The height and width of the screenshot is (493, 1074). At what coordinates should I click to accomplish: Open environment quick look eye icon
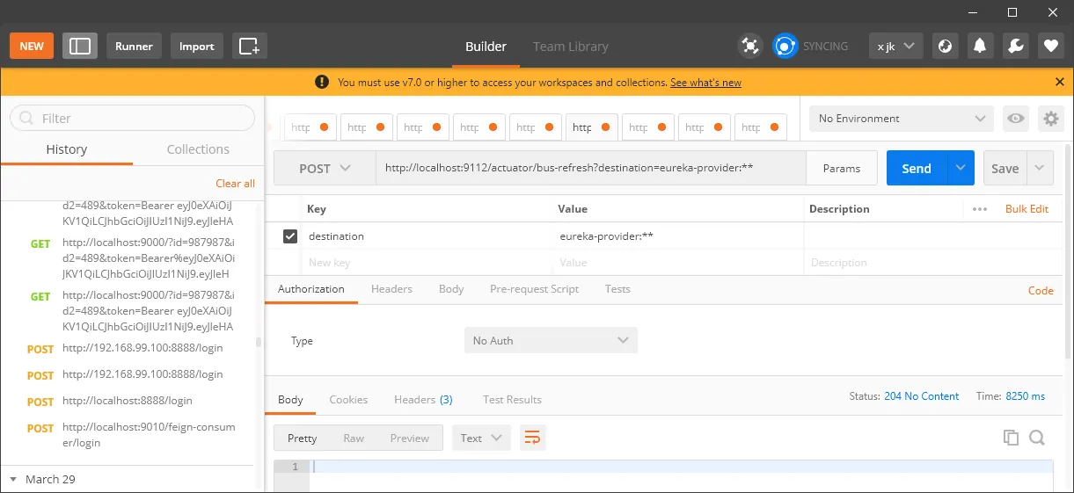coord(1016,119)
